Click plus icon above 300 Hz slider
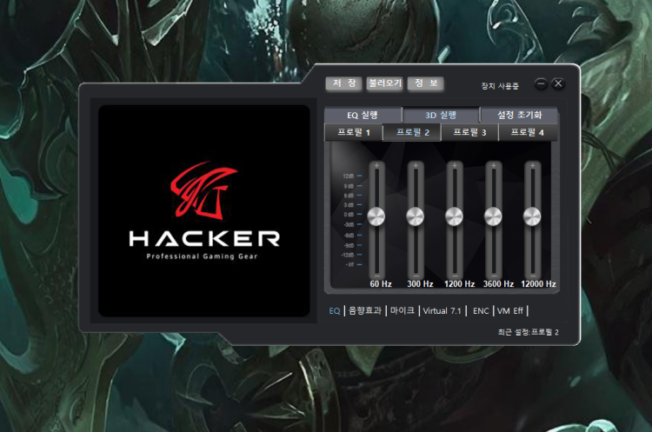652x432 pixels. (416, 165)
